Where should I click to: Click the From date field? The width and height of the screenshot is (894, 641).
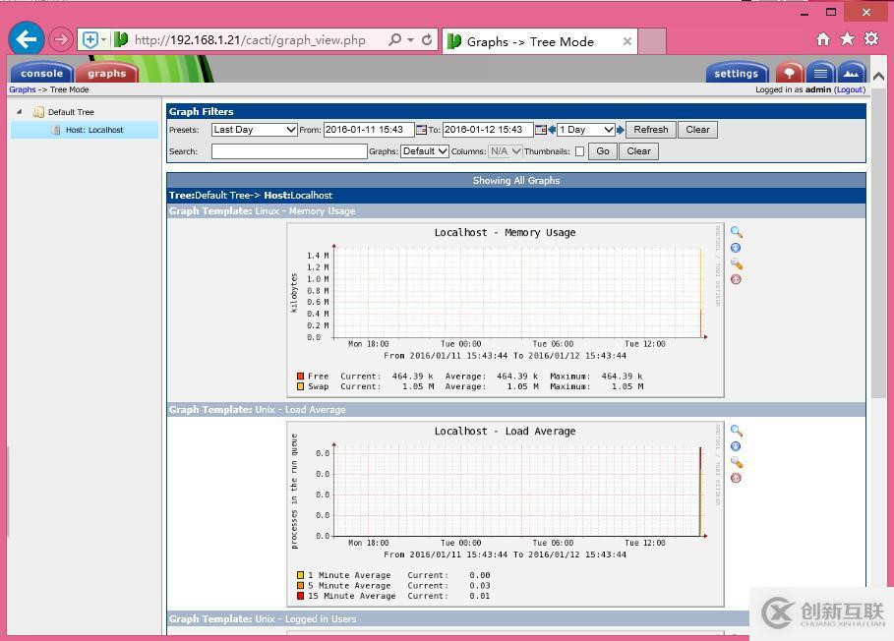[369, 130]
